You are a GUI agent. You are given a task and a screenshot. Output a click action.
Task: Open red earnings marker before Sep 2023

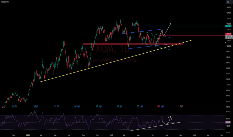(x=158, y=106)
